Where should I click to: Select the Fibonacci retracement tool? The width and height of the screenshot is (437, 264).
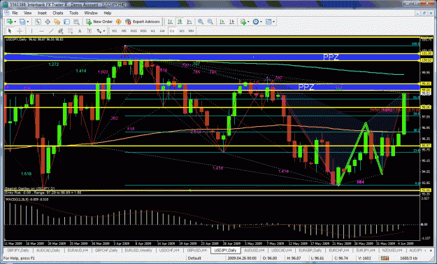click(x=70, y=31)
